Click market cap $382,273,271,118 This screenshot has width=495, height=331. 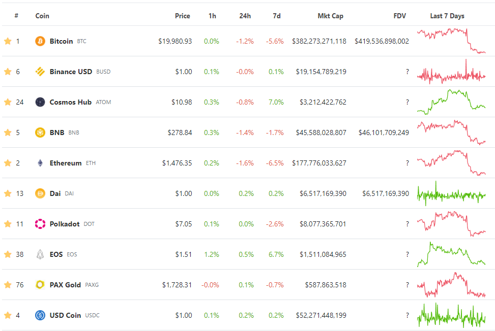coord(319,41)
